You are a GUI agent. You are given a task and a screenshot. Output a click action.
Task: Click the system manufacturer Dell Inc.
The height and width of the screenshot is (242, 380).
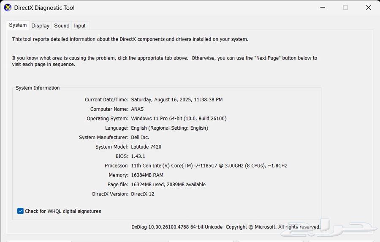click(x=140, y=137)
